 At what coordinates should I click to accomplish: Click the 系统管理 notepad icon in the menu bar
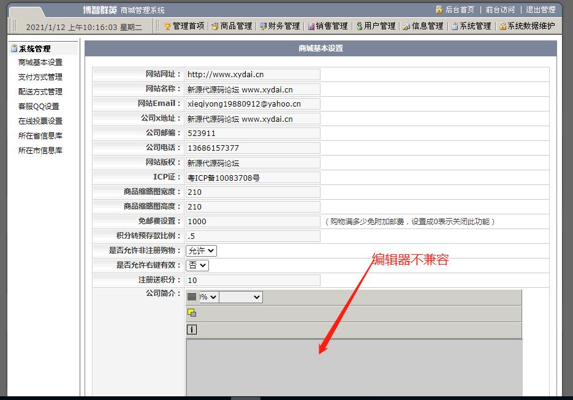[455, 26]
